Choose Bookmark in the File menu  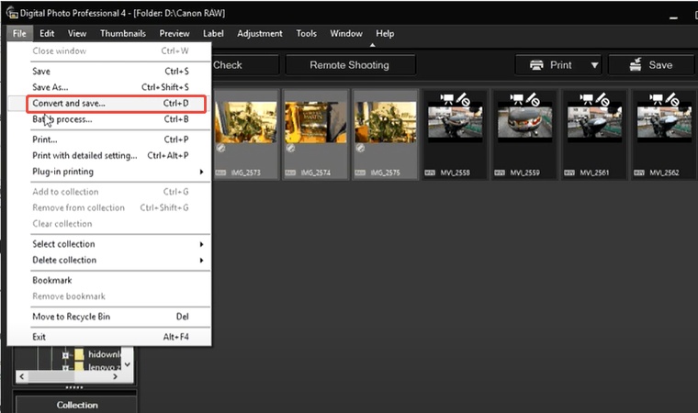(x=109, y=280)
